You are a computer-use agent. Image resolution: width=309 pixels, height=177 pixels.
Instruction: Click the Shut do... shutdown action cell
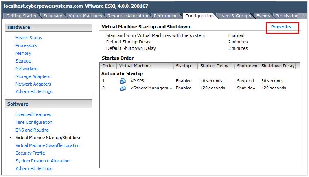[x=247, y=88]
